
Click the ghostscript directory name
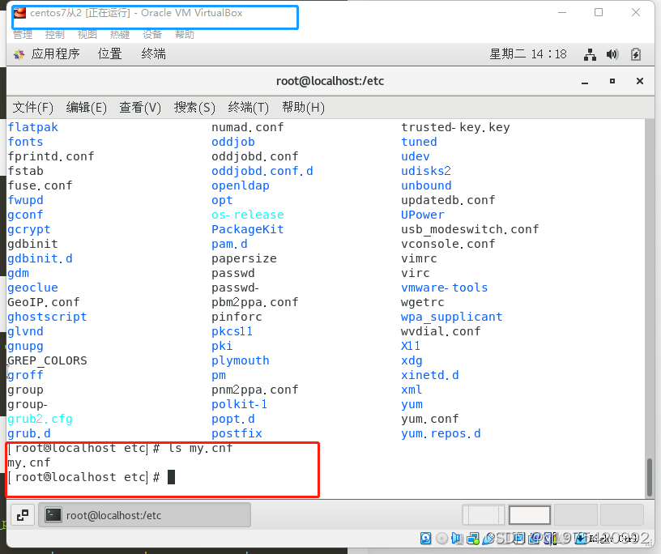point(47,317)
